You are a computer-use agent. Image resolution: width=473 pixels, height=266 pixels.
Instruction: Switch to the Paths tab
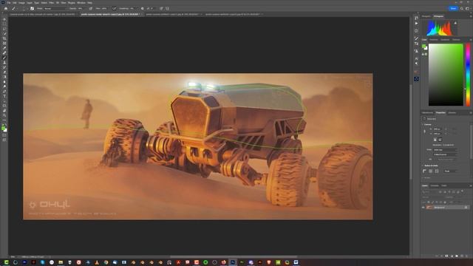coord(444,185)
